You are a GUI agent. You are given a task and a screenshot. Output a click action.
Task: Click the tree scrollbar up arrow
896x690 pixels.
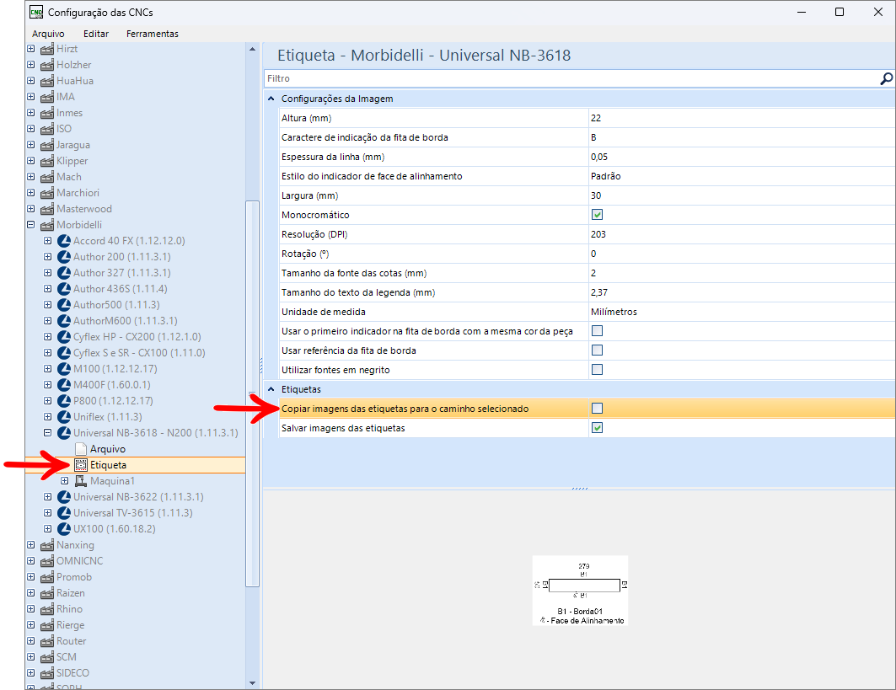252,50
